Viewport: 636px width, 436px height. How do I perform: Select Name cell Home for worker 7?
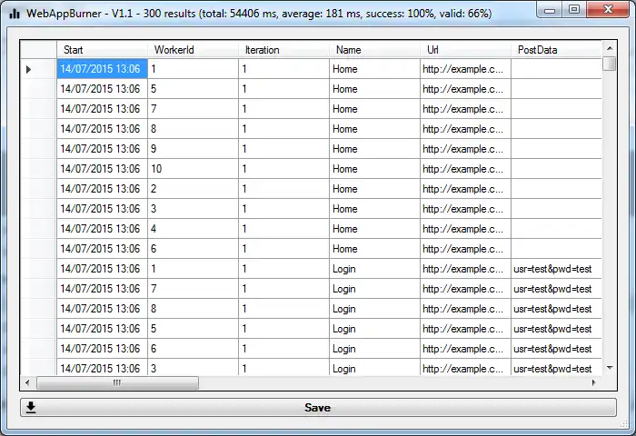tap(374, 109)
